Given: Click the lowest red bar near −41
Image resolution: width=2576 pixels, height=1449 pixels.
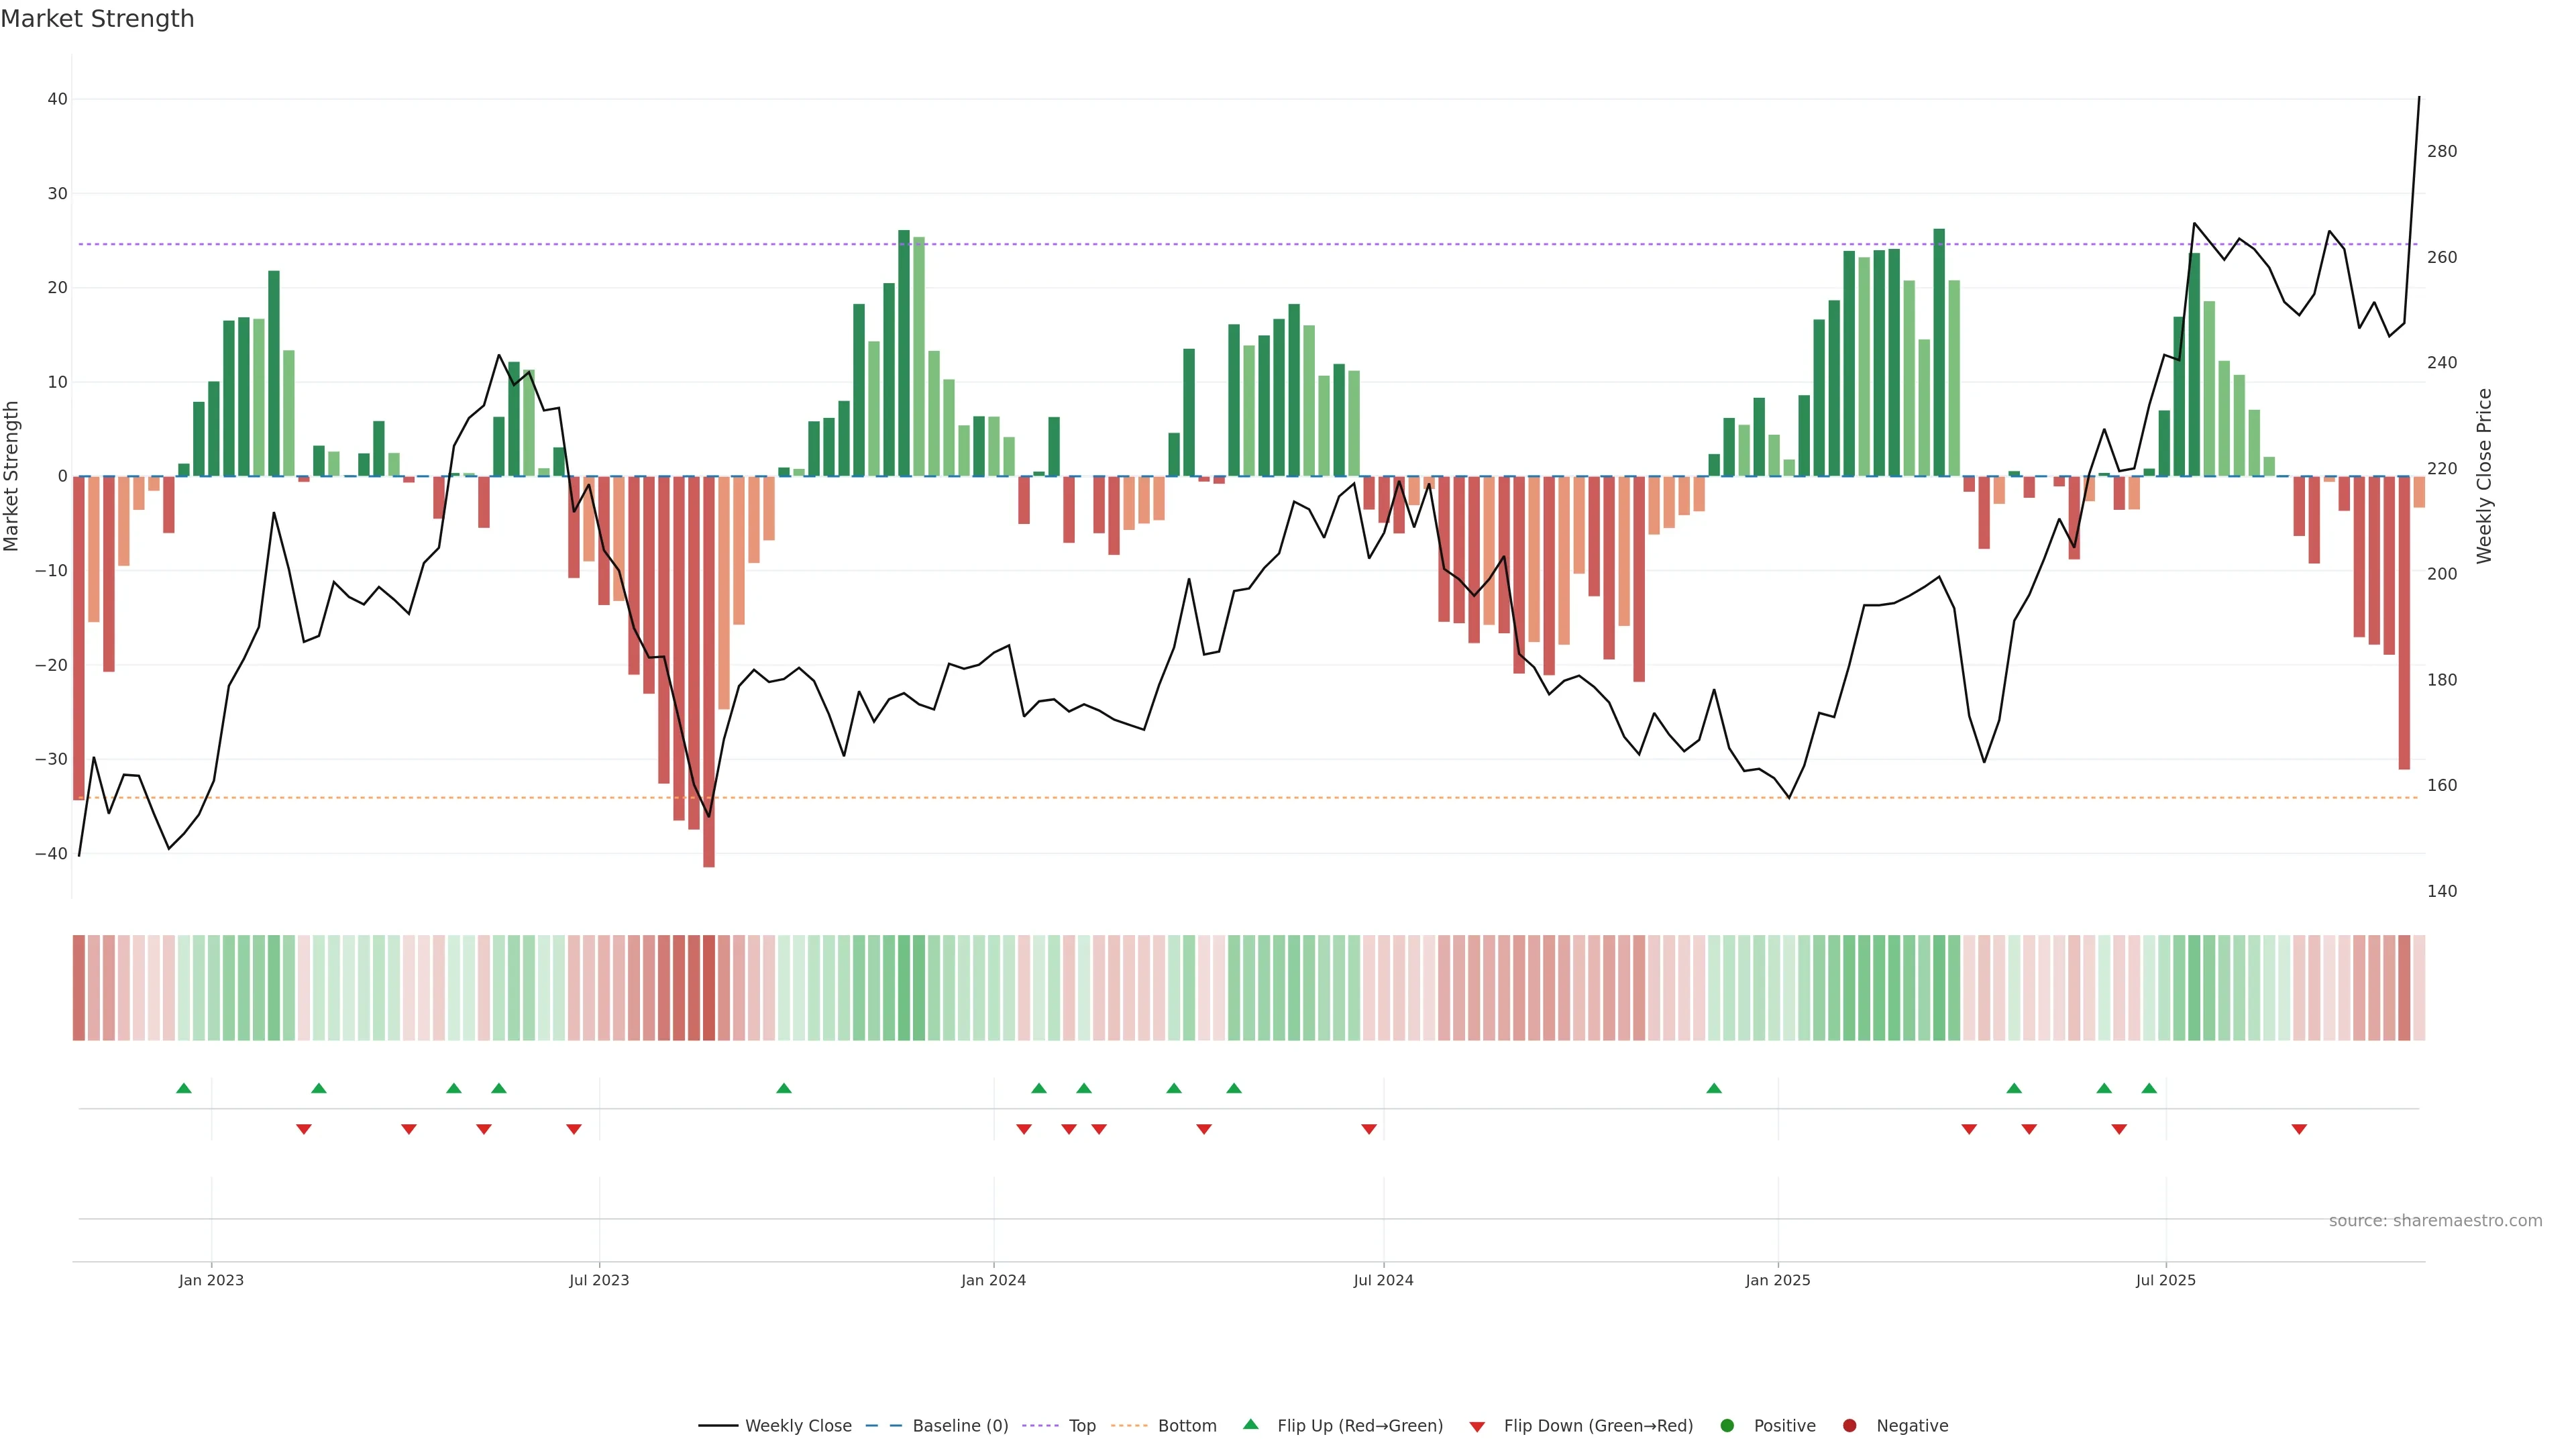Looking at the screenshot, I should tap(709, 700).
